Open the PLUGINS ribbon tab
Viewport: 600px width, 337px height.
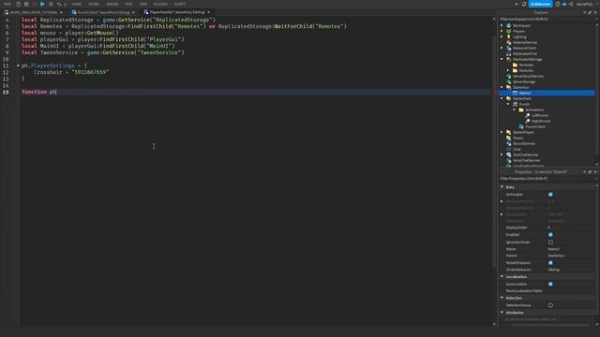[160, 4]
